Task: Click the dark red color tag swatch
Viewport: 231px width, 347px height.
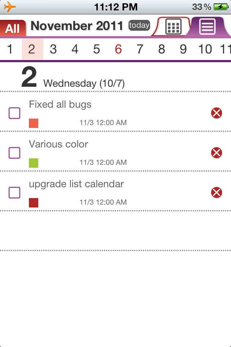Action: pos(34,203)
